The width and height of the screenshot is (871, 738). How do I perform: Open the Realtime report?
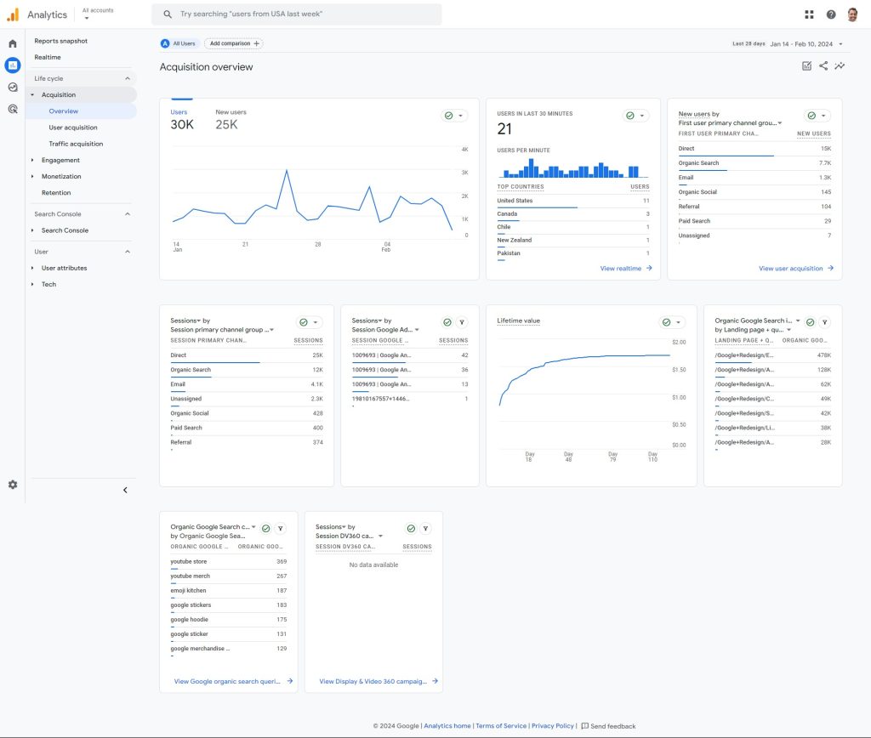[48, 57]
